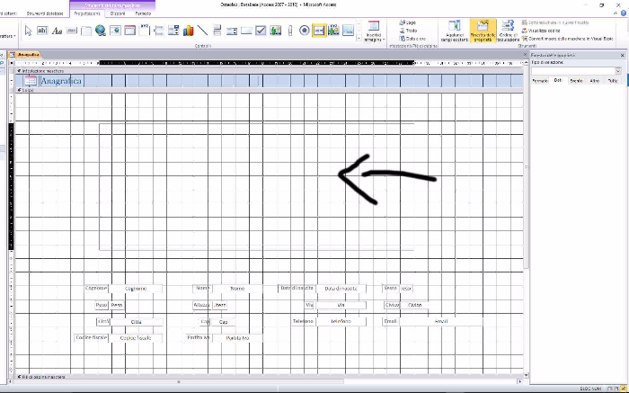
Task: Select the Corpo section bar
Action: (x=270, y=90)
